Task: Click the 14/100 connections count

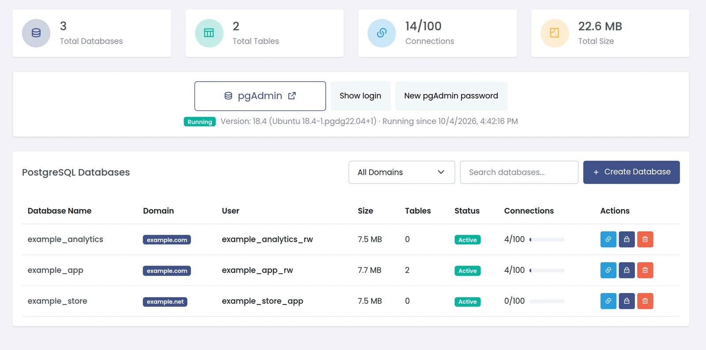Action: click(424, 26)
